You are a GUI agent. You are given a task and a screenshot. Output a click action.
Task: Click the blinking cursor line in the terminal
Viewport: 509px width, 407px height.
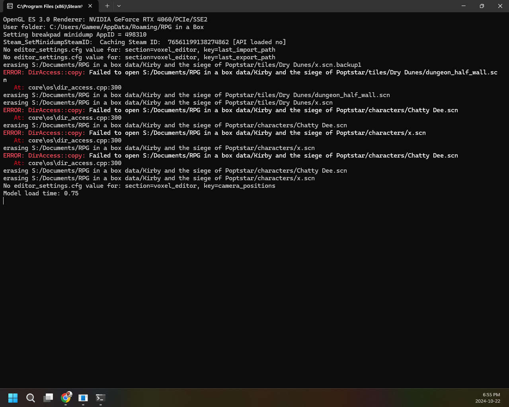tap(4, 201)
